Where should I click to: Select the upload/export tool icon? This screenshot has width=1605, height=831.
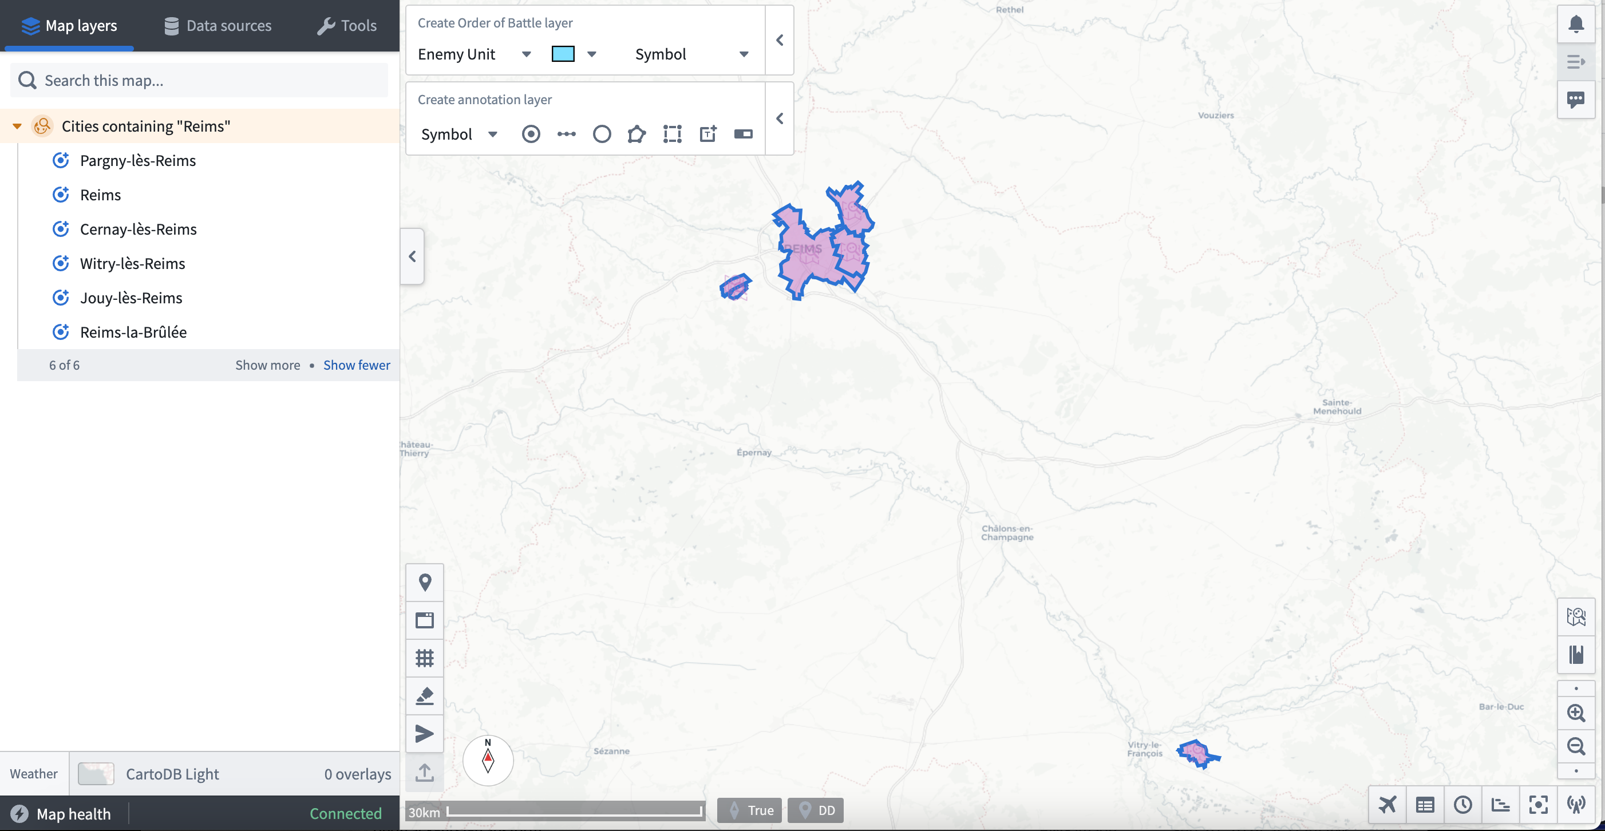tap(425, 770)
